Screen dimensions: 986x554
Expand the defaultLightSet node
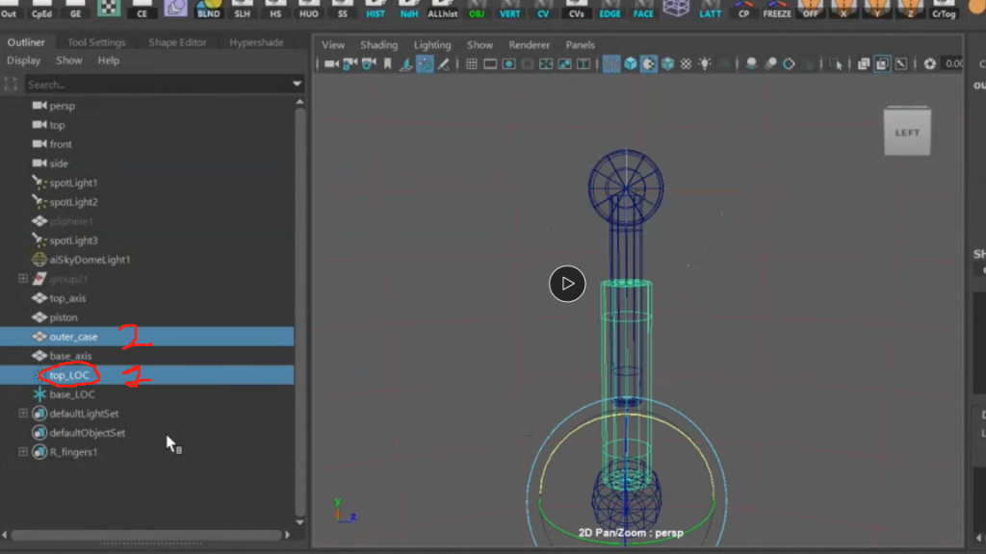click(x=23, y=414)
